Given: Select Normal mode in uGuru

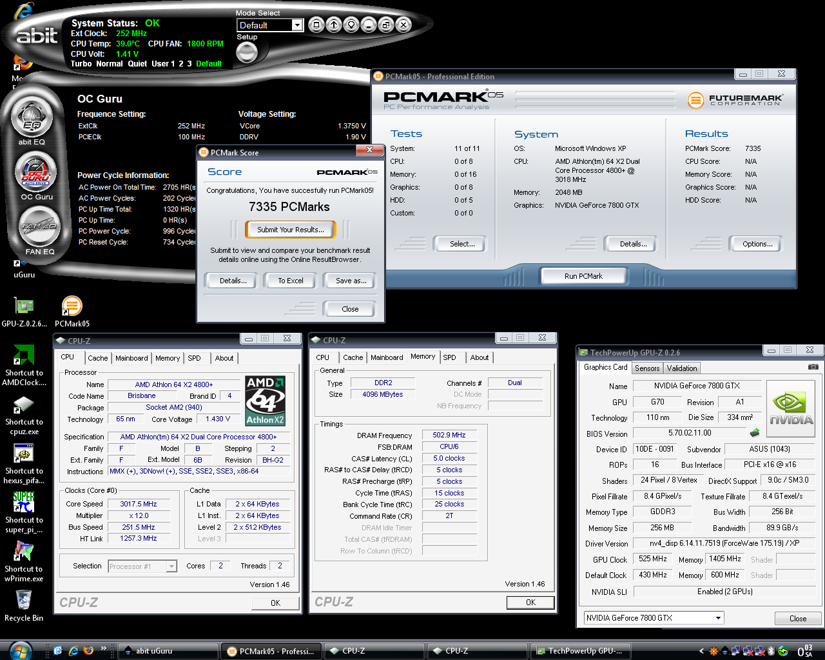Looking at the screenshot, I should click(x=110, y=64).
